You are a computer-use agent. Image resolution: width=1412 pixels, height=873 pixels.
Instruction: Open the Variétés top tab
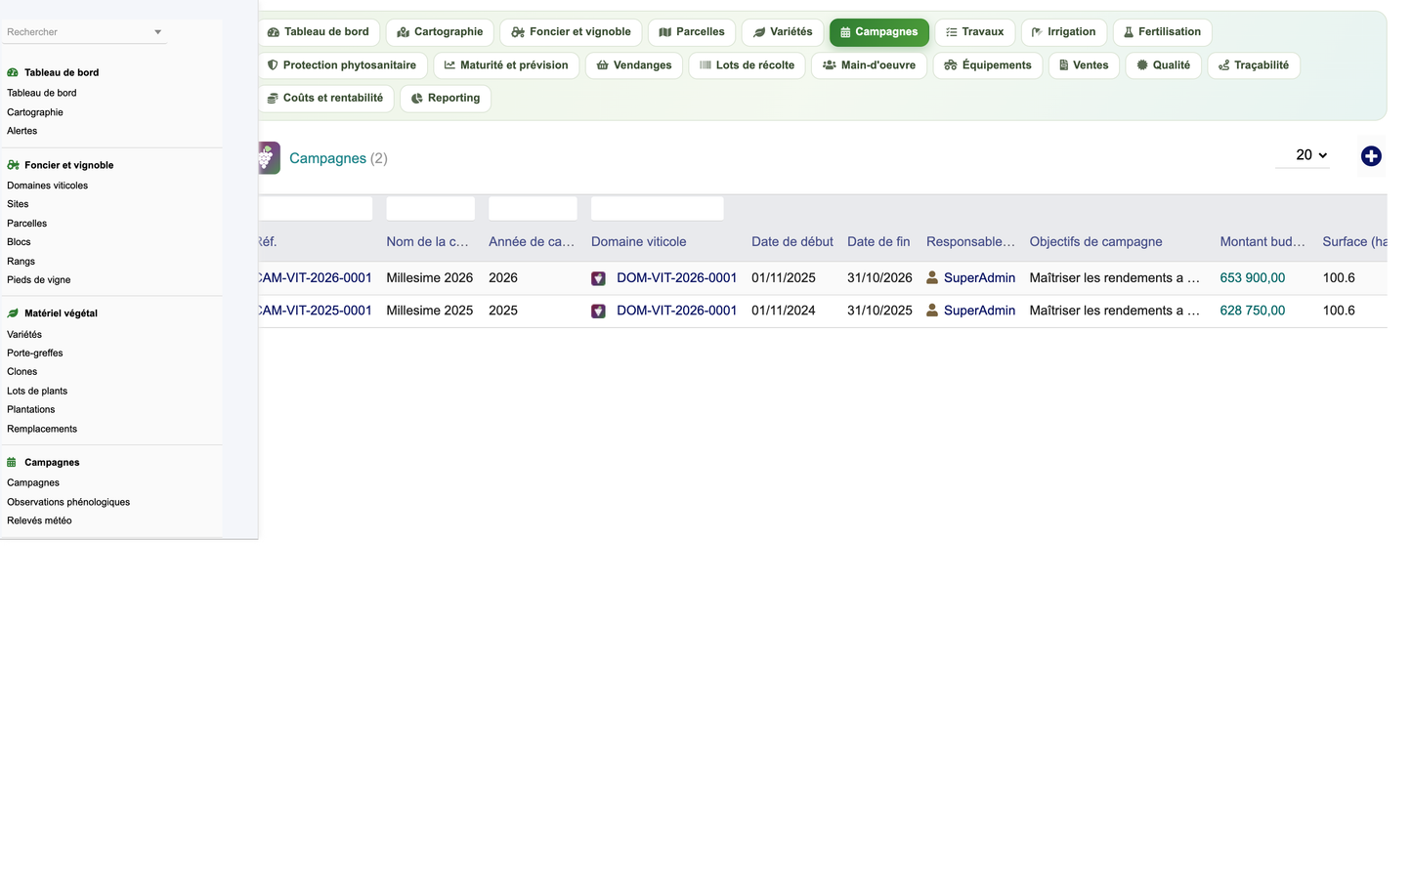pyautogui.click(x=783, y=32)
